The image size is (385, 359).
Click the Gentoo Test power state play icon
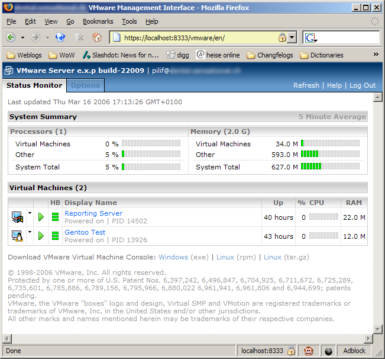pos(41,236)
